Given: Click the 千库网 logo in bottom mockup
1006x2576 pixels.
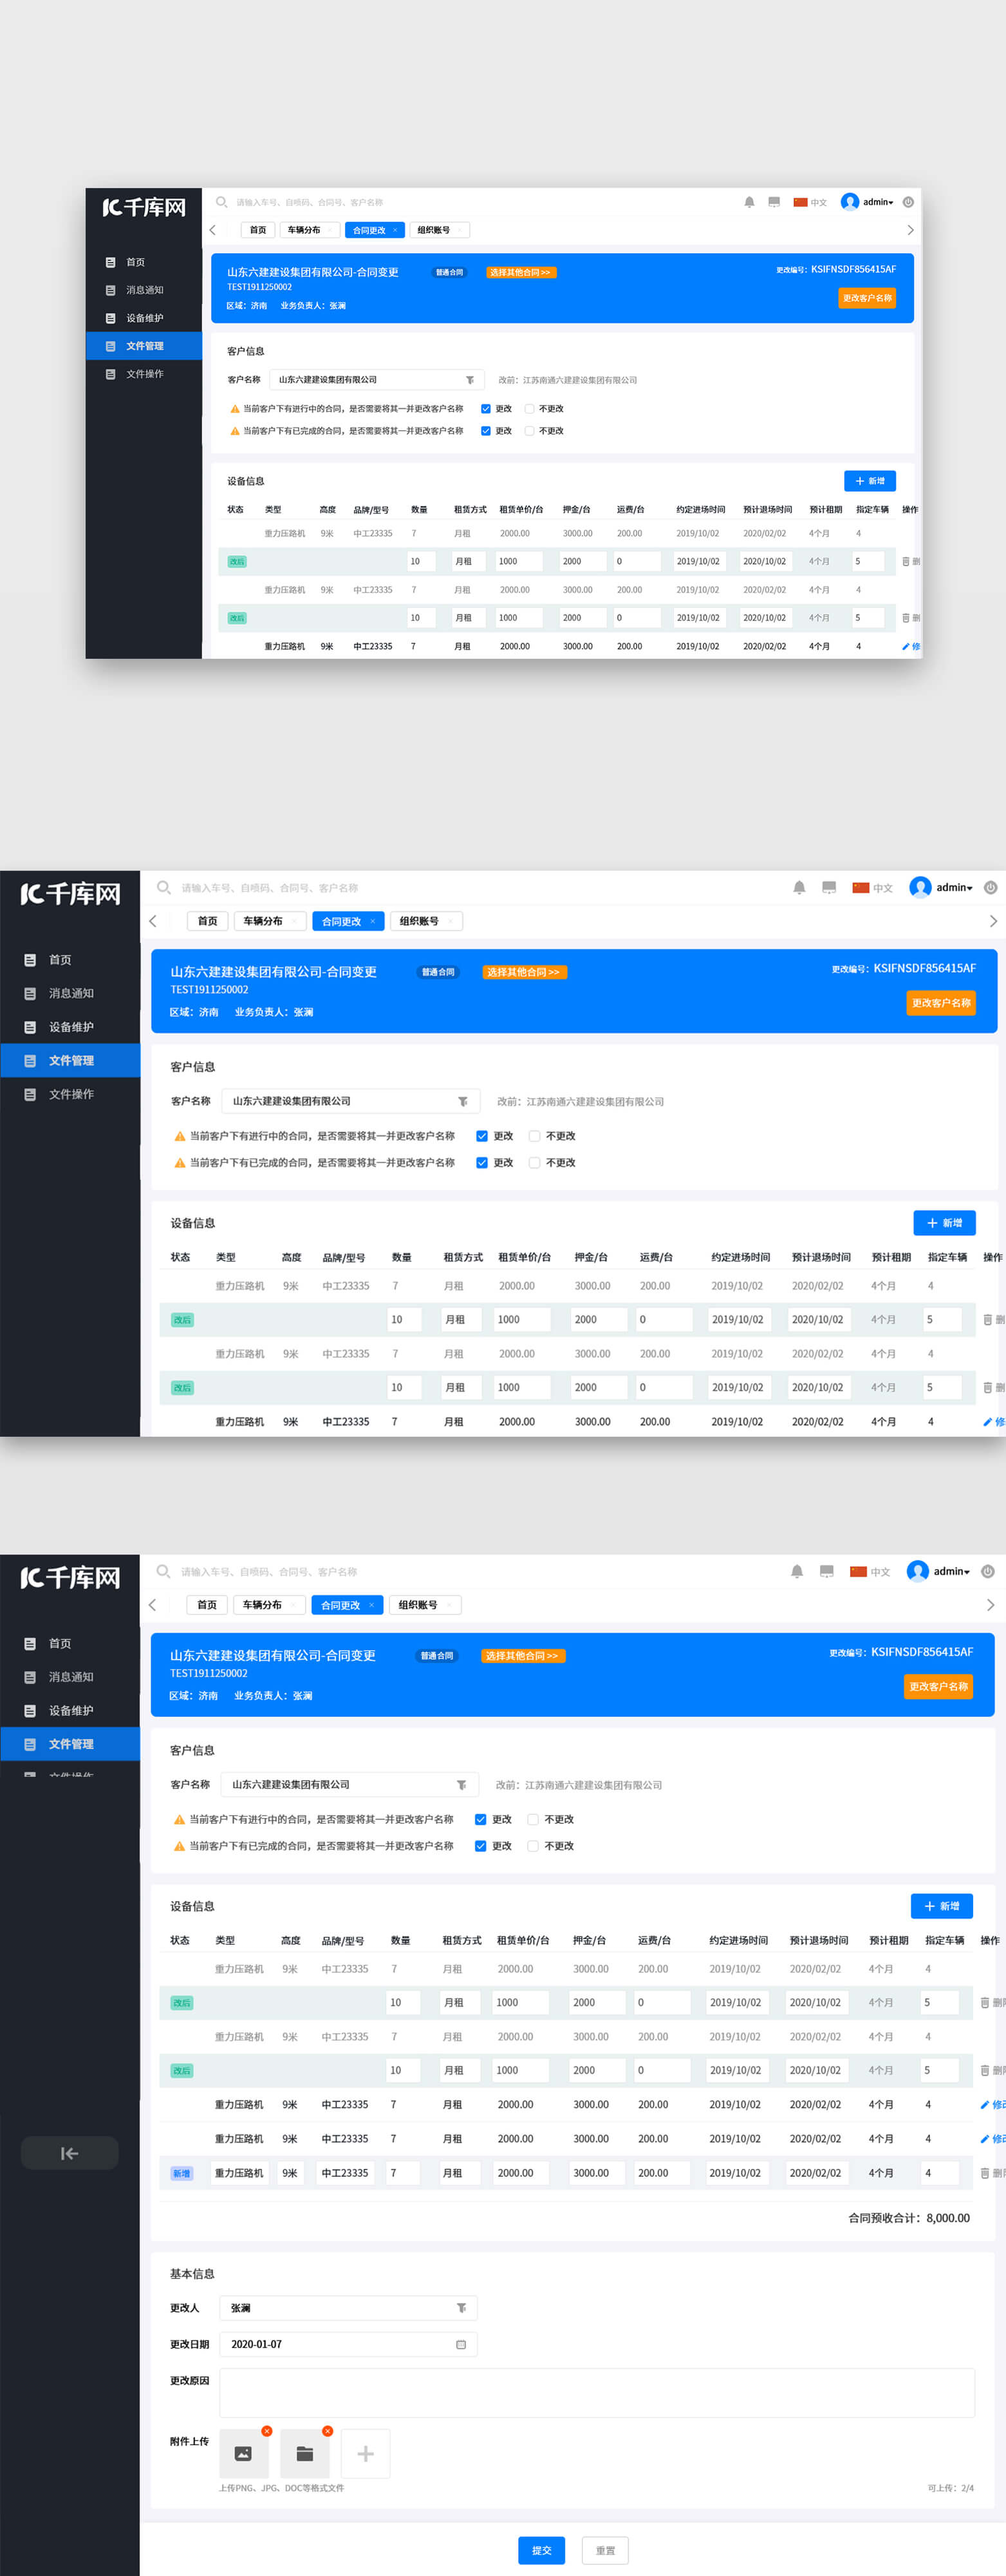Looking at the screenshot, I should (x=70, y=1578).
